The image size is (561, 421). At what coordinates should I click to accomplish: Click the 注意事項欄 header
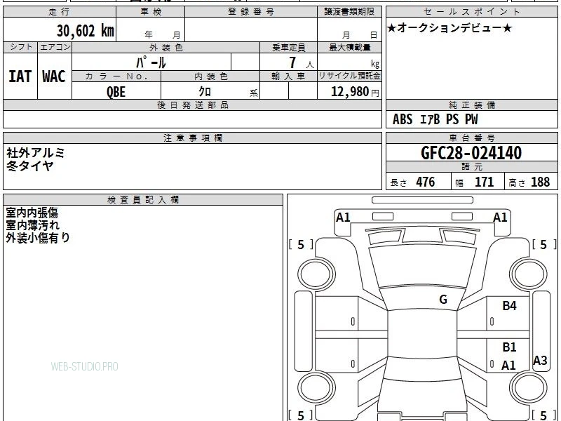coord(192,138)
